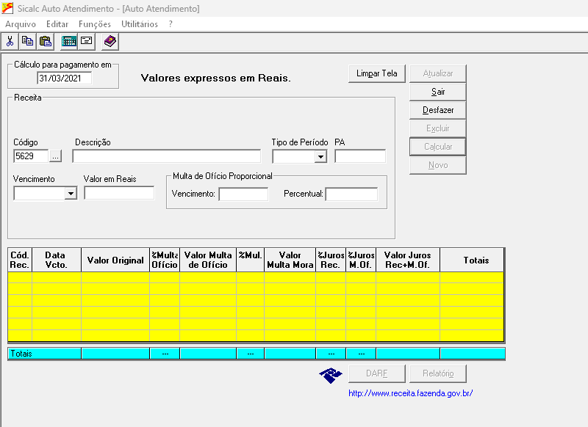Open the Utilitários menu
Image resolution: width=588 pixels, height=427 pixels.
click(x=140, y=24)
